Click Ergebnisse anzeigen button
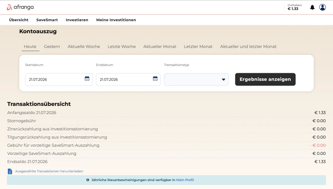 tap(265, 79)
